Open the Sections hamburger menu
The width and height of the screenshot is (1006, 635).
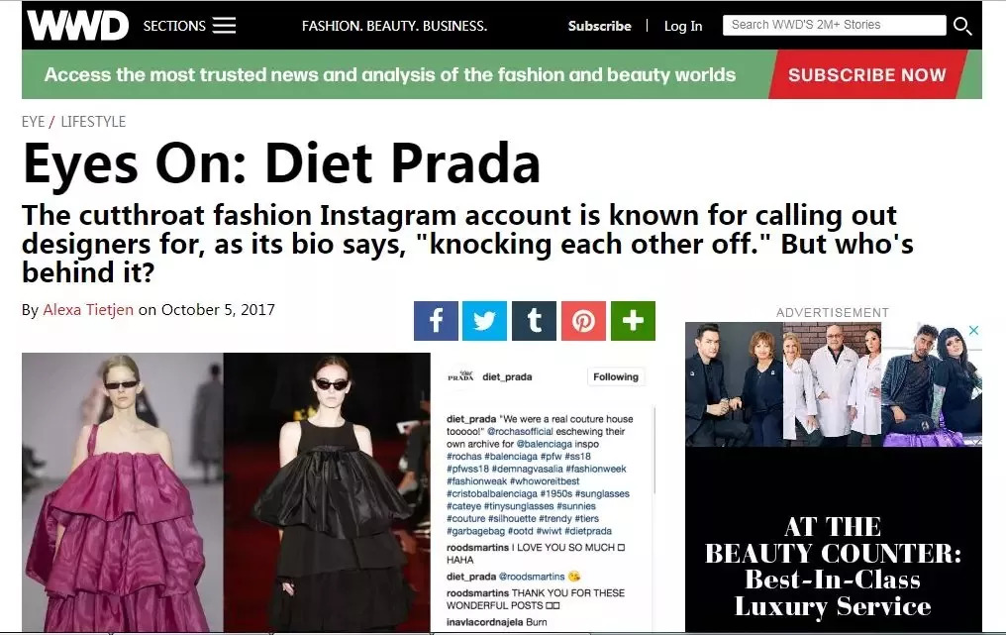coord(189,26)
